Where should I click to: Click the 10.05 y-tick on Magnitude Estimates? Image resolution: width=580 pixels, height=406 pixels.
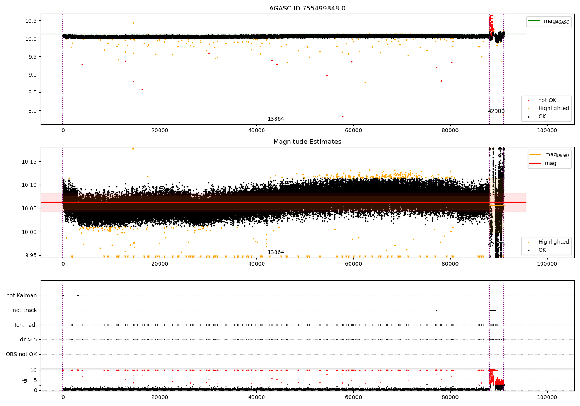(29, 208)
